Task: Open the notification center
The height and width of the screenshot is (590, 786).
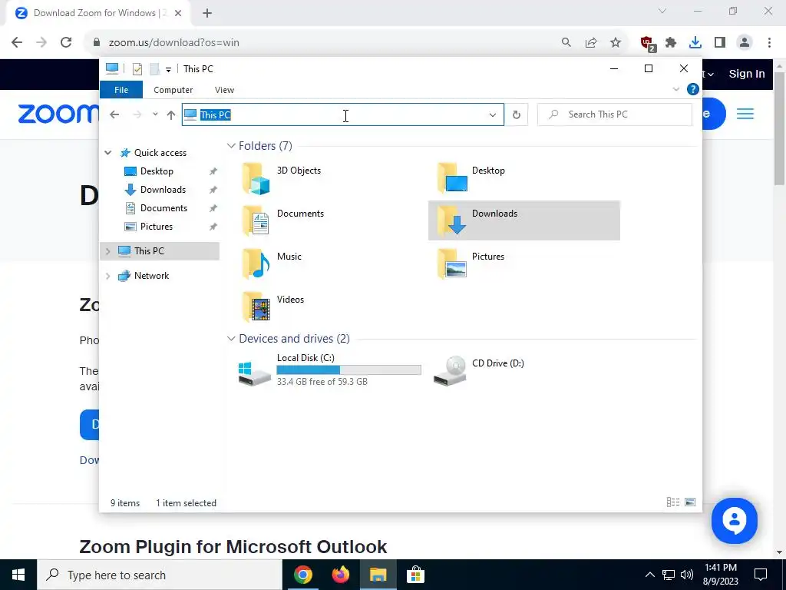Action: tap(761, 575)
